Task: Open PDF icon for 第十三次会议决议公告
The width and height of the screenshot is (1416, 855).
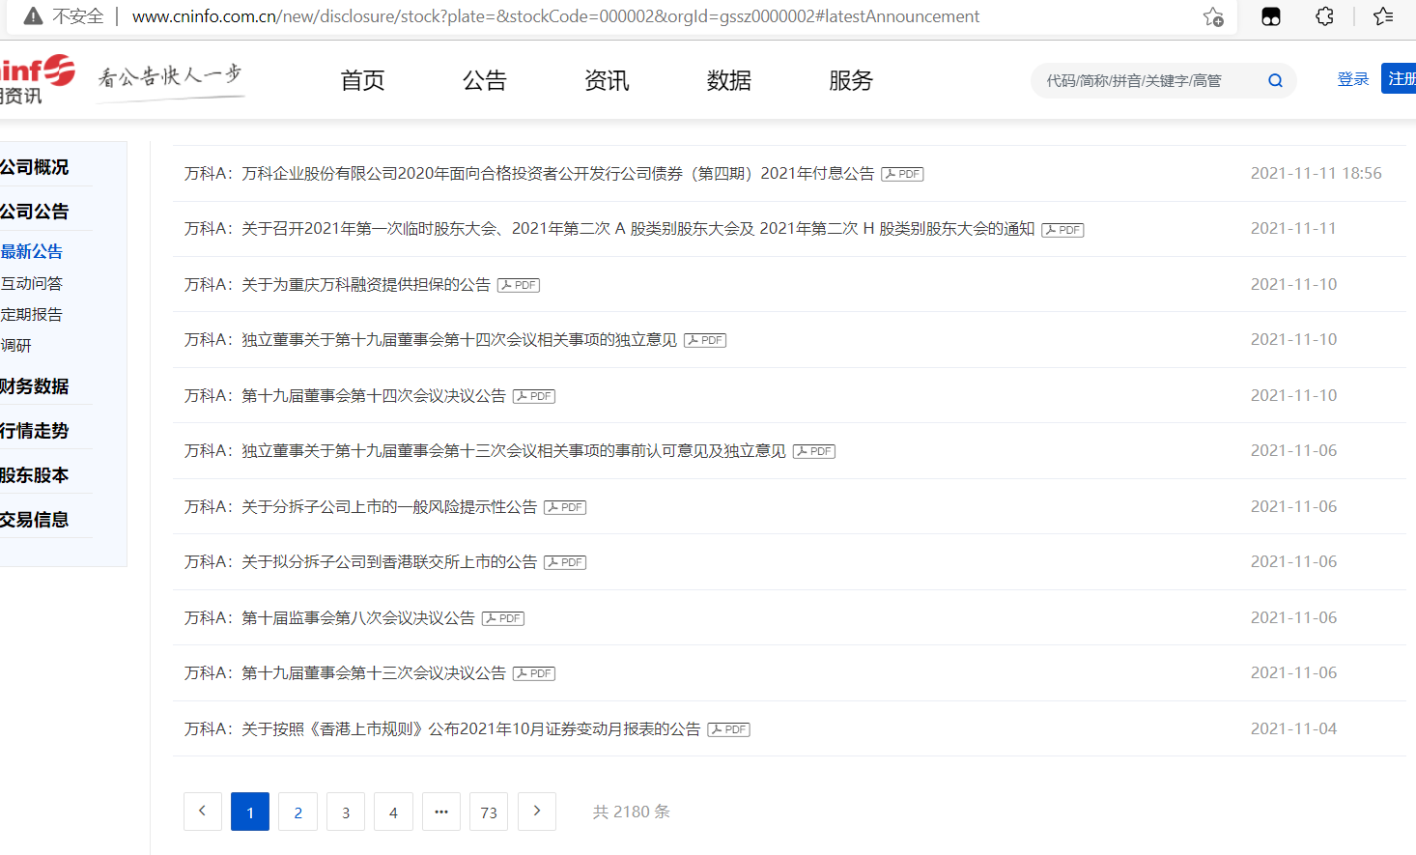Action: [534, 673]
